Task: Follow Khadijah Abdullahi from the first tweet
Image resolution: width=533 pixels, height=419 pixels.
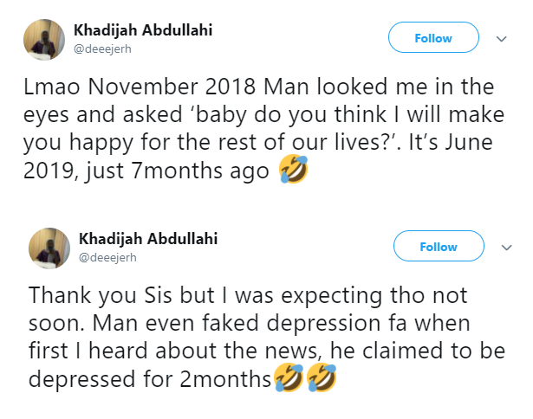Action: 432,38
